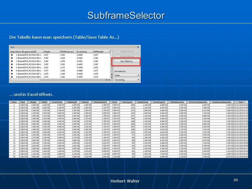
Task: Toggle approval mark for row 5 Abell3574_RCOS14-005-L
Action: [x=12, y=67]
